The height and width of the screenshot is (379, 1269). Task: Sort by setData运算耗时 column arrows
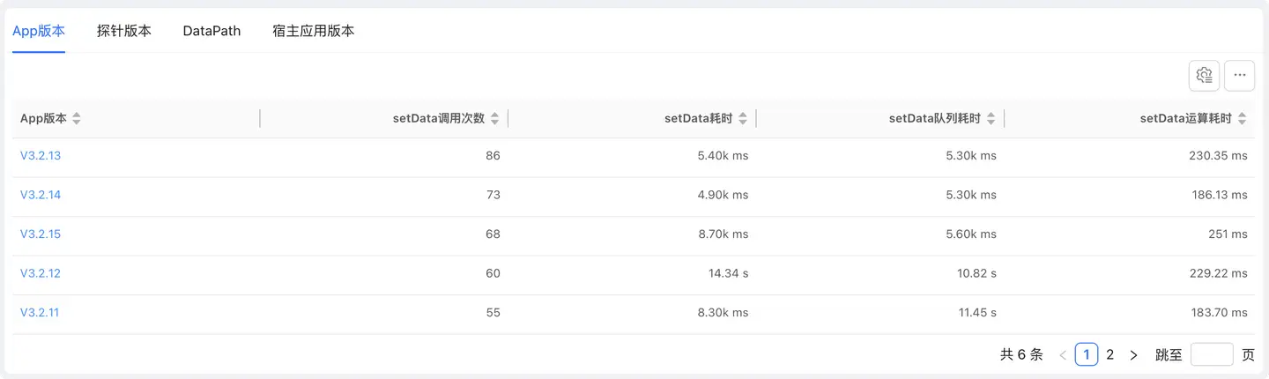pyautogui.click(x=1242, y=119)
